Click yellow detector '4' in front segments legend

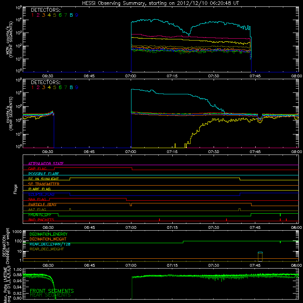pos(49,15)
